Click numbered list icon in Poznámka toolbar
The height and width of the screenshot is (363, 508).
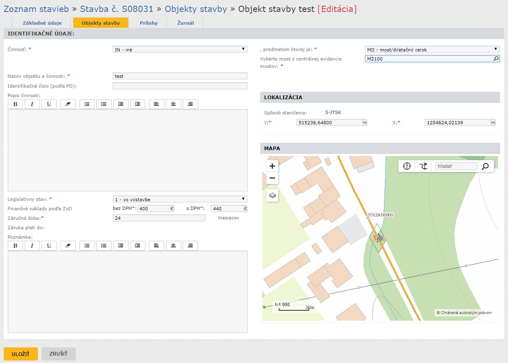[x=87, y=246]
